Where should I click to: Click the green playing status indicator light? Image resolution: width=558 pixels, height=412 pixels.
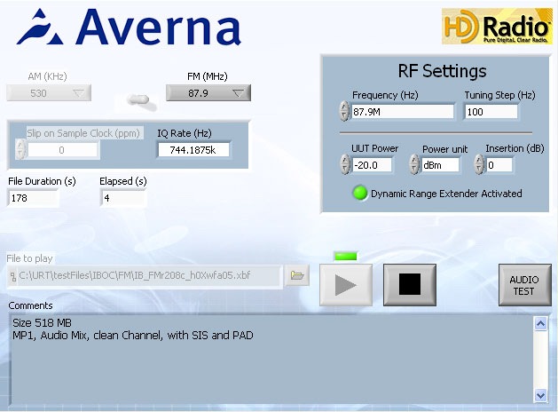[x=345, y=256]
